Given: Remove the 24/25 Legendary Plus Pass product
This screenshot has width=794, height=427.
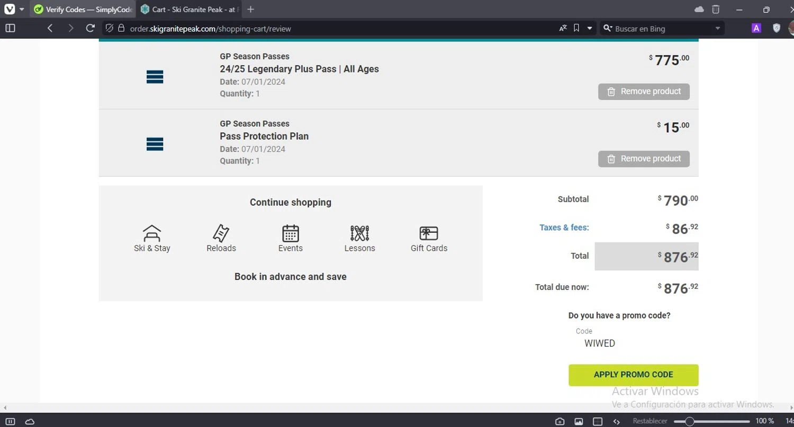Looking at the screenshot, I should pos(644,92).
